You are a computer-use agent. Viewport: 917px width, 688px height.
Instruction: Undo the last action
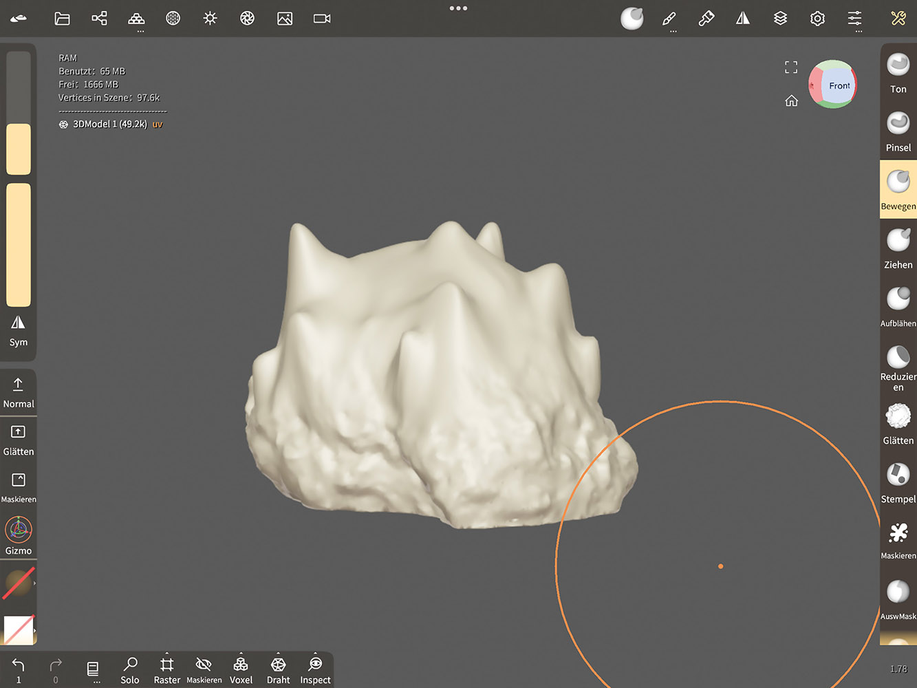19,670
